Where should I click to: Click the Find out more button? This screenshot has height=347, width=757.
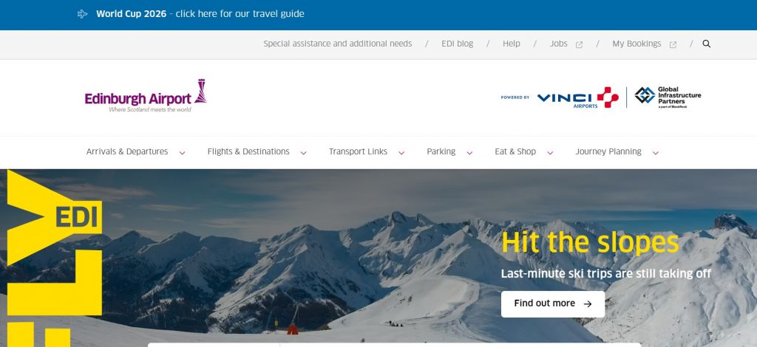click(553, 303)
